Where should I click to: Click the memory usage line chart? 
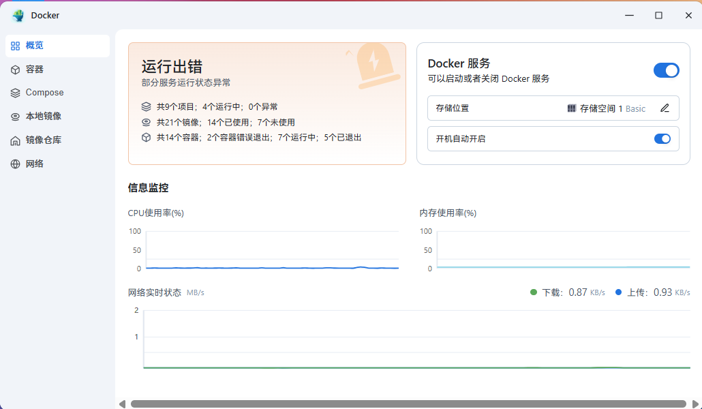[x=563, y=250]
